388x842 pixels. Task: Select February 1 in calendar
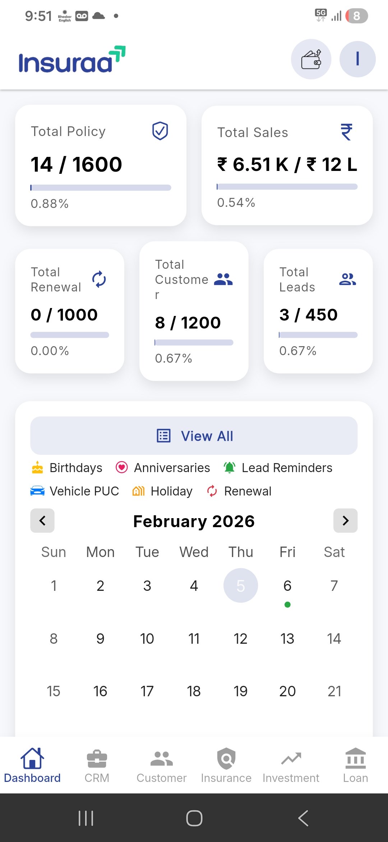point(54,586)
